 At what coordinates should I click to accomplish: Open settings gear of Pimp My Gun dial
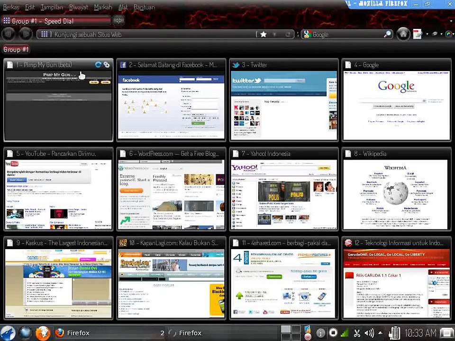(x=107, y=64)
